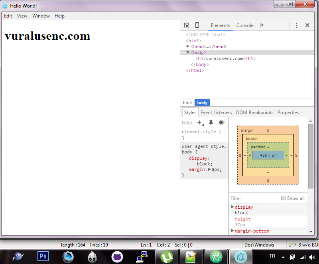Image resolution: width=319 pixels, height=264 pixels.
Task: Click the margin top value 8
Action: (x=268, y=130)
